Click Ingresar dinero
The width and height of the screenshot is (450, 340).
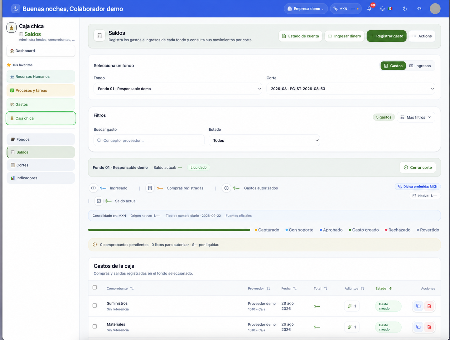tap(344, 36)
